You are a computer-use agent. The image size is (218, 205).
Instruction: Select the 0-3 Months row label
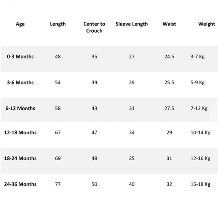20,57
